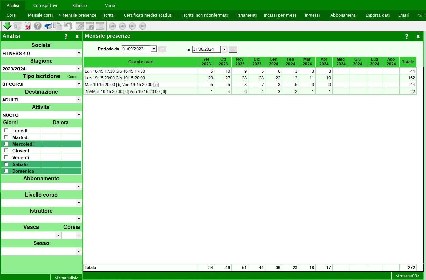Image resolution: width=426 pixels, height=280 pixels.
Task: Open the Attivita' dropdown showing NUOTO
Action: coord(79,115)
